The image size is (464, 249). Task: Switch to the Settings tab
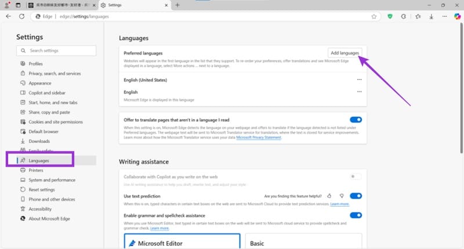[135, 5]
